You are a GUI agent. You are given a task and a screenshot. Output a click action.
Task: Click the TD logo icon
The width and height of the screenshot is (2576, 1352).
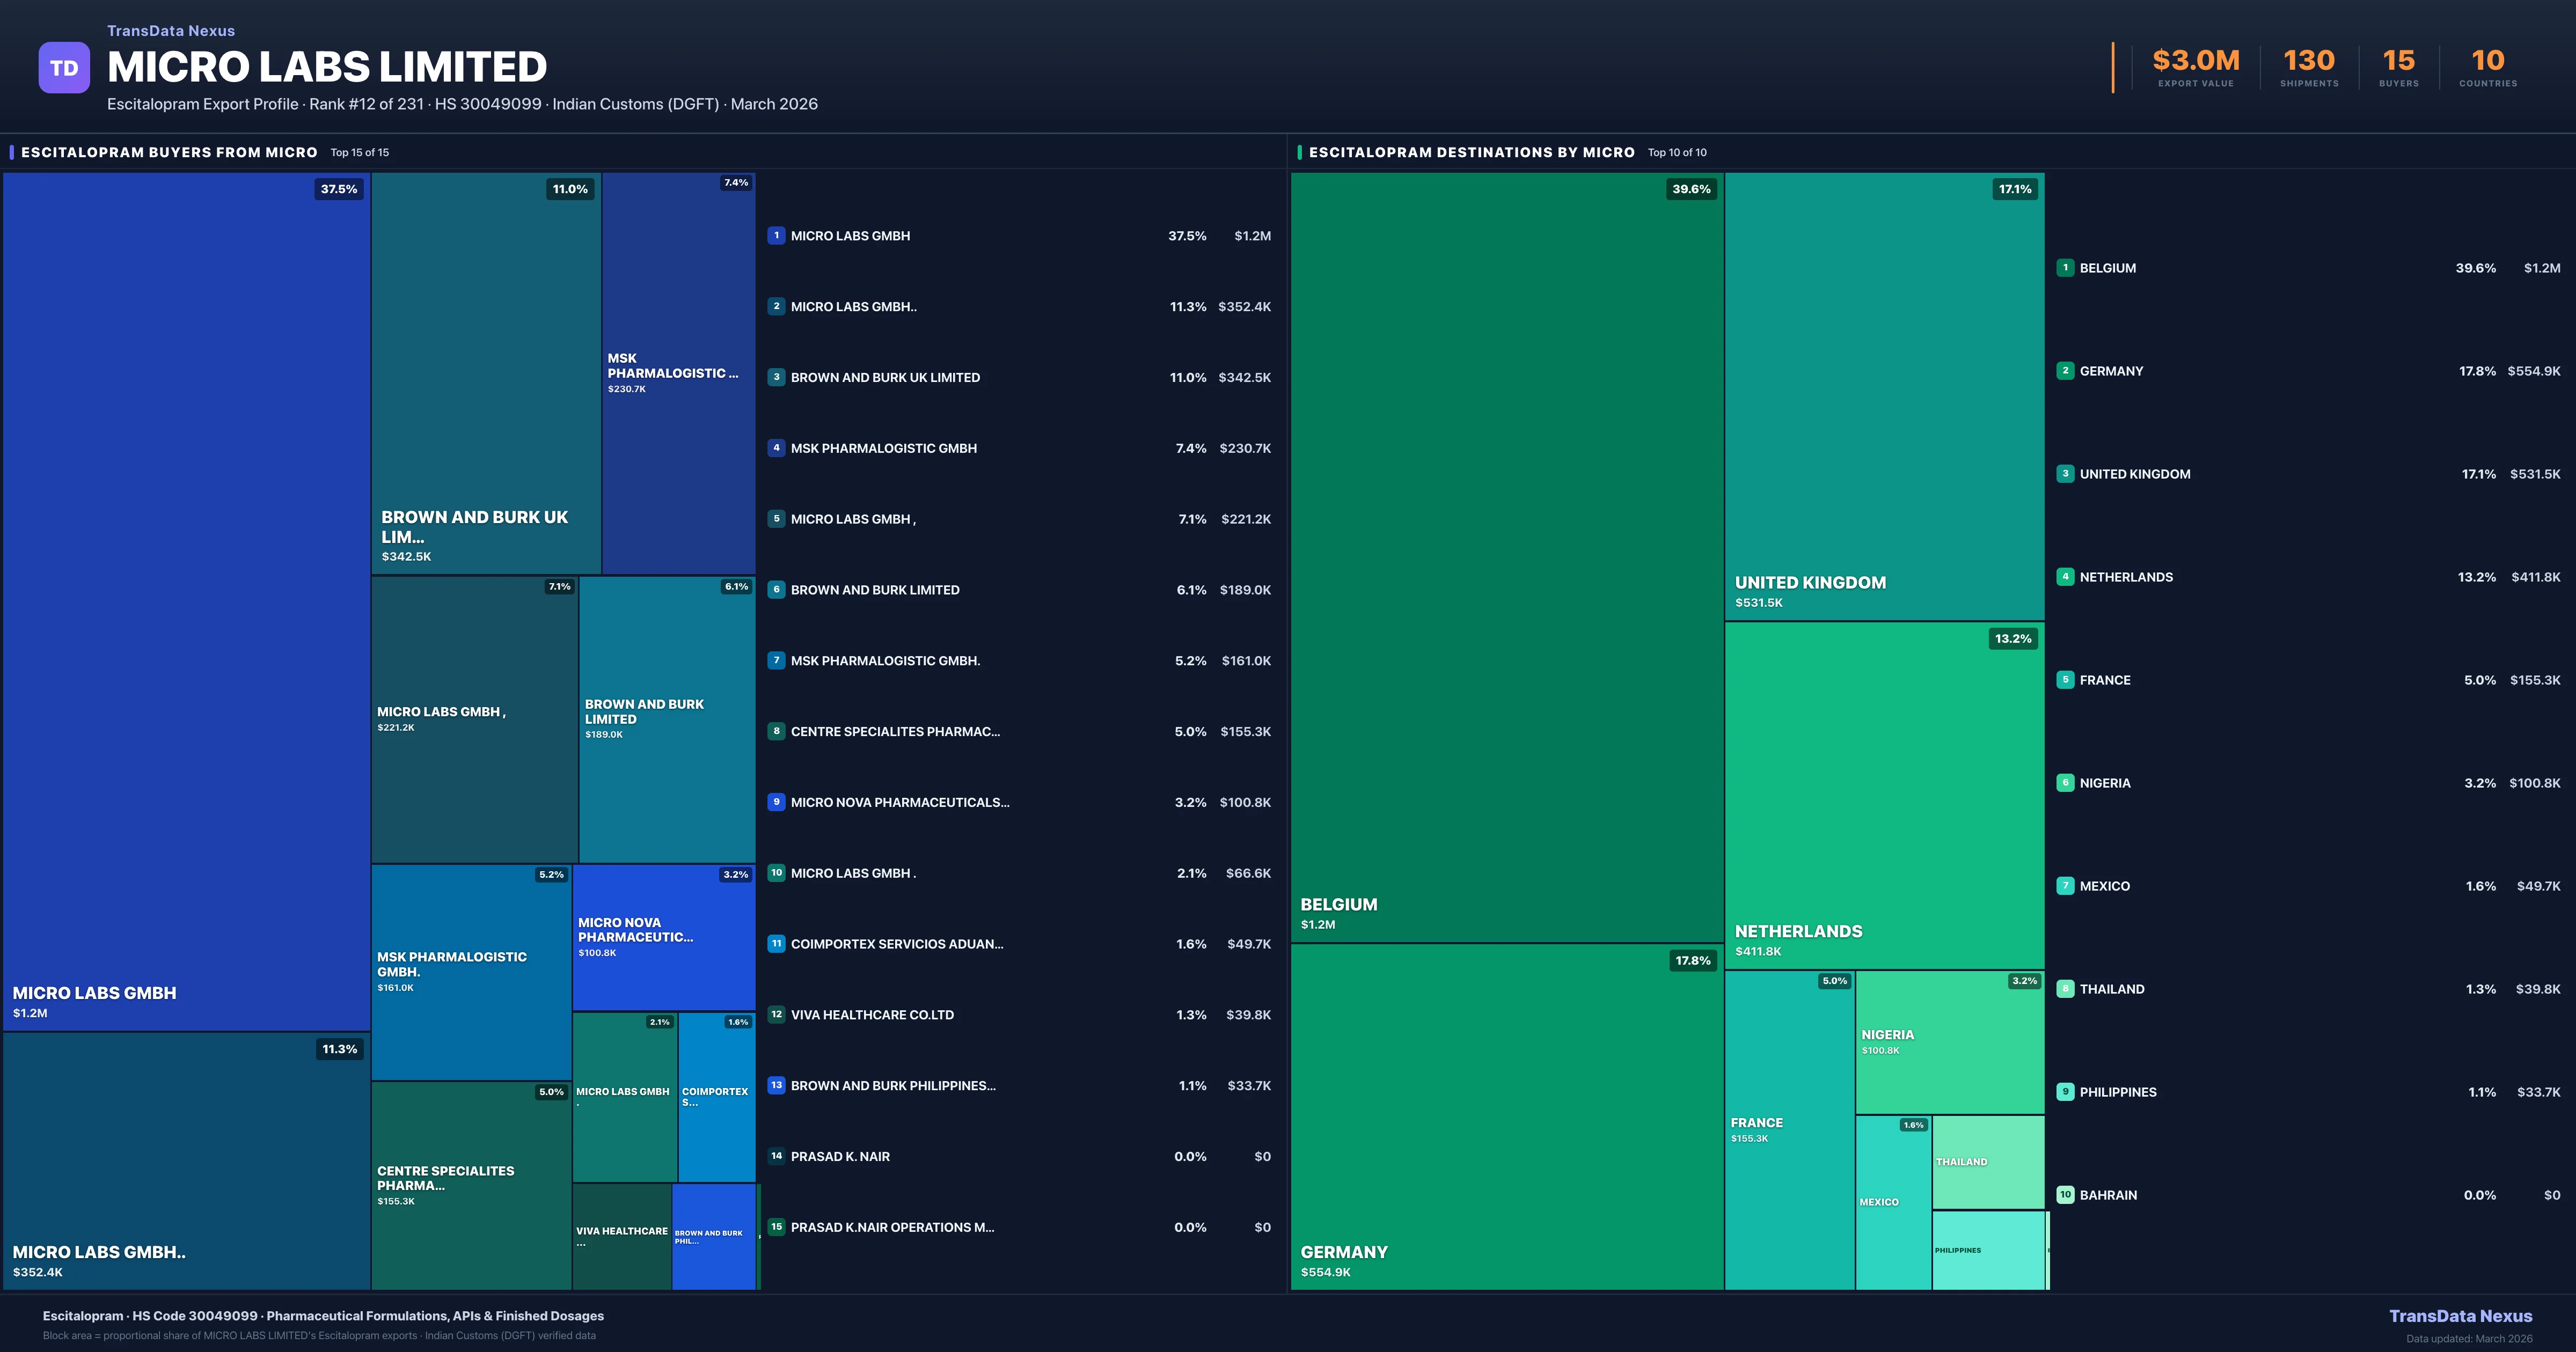(x=64, y=67)
